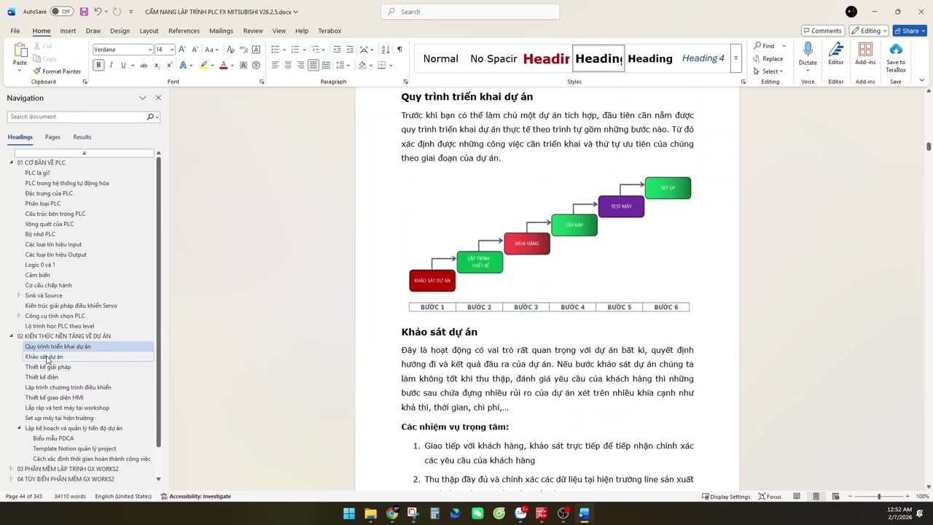This screenshot has height=525, width=933.
Task: Justify the paragraph text
Action: [x=313, y=66]
